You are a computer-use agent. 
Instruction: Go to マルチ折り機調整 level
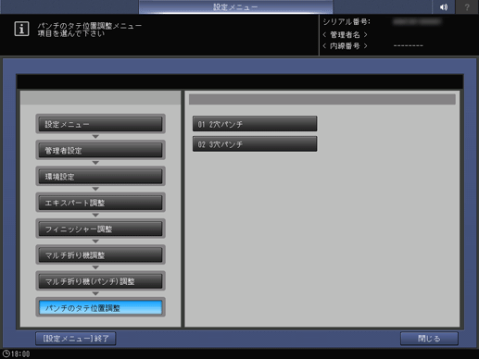tap(100, 255)
